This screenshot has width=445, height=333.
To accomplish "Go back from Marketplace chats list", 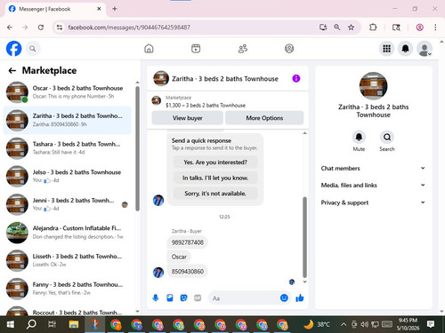I will click(12, 70).
